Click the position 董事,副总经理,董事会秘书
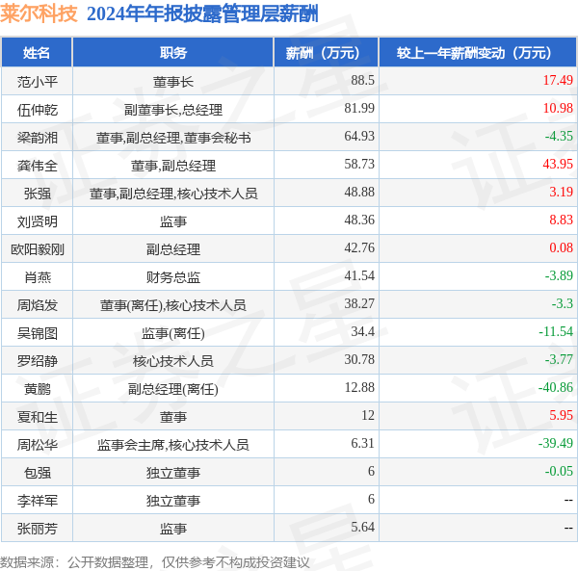The image size is (578, 571). click(173, 138)
